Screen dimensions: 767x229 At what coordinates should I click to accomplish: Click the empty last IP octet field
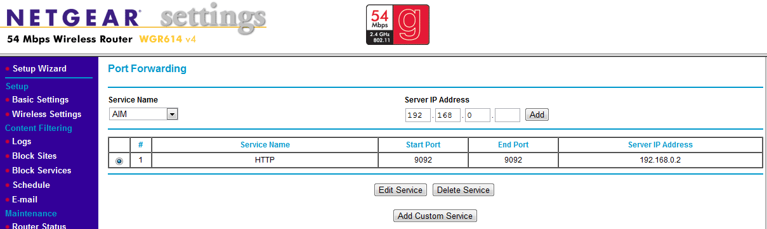pos(507,115)
